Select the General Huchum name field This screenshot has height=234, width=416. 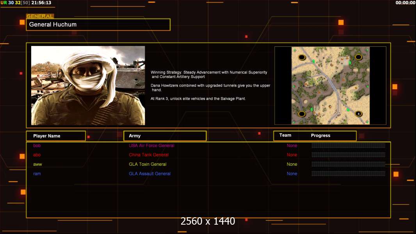98,25
